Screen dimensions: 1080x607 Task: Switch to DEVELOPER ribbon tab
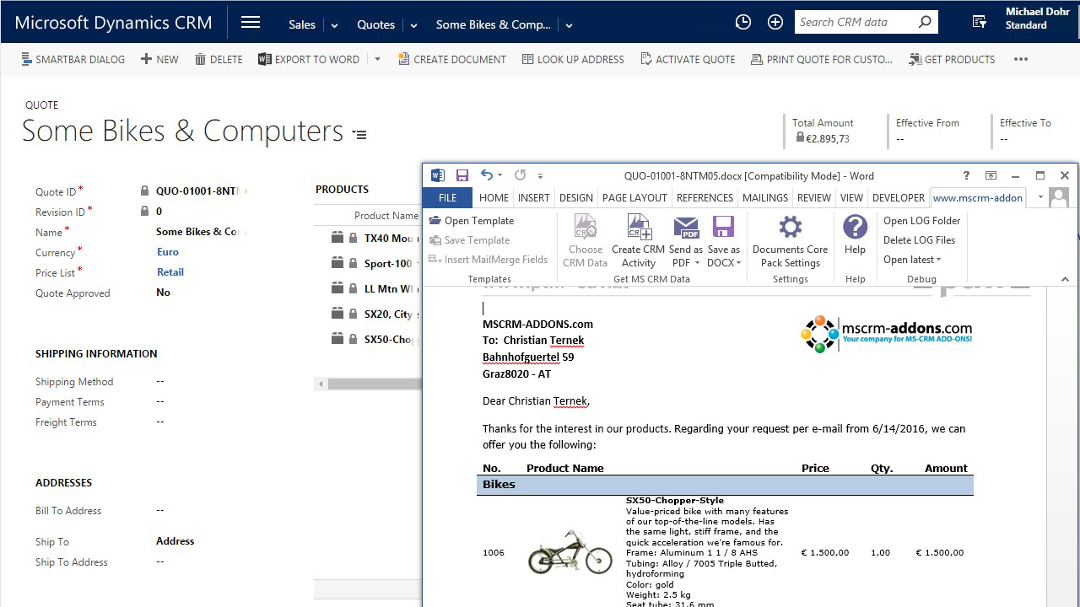click(899, 197)
